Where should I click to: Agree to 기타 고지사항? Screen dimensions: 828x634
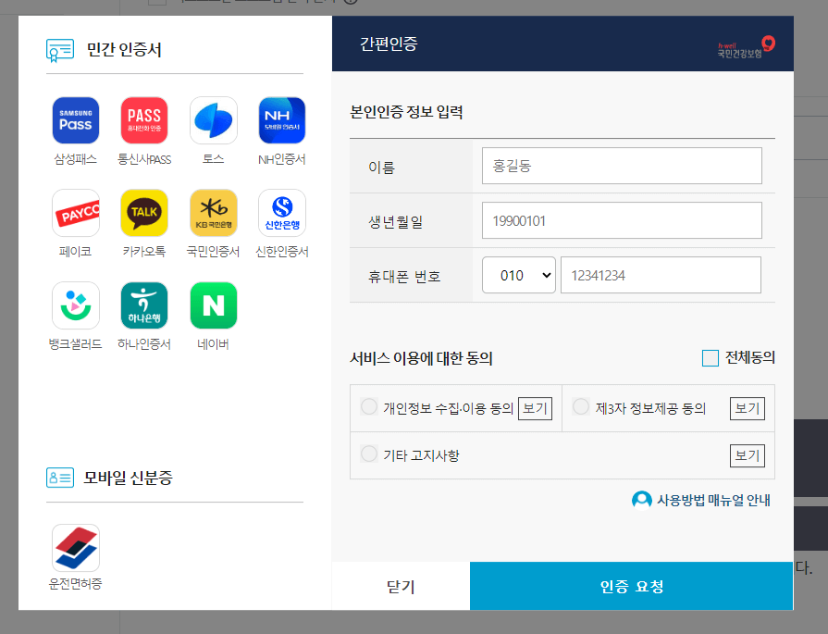click(x=368, y=454)
